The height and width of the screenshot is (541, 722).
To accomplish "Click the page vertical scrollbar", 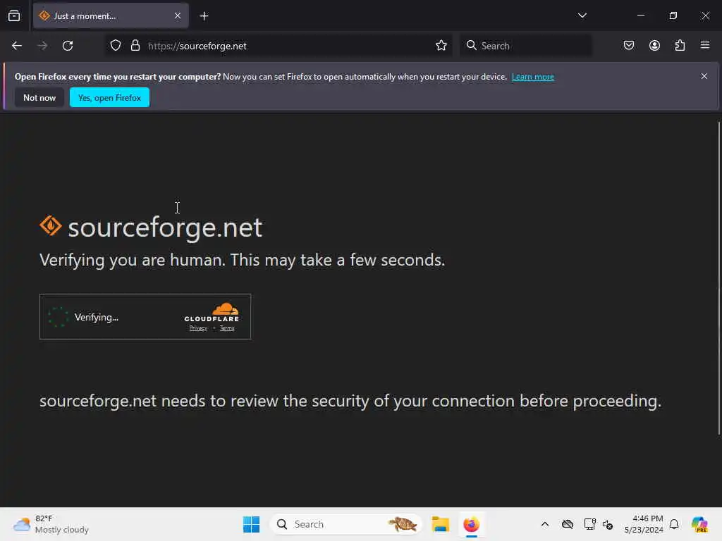I will pyautogui.click(x=718, y=278).
